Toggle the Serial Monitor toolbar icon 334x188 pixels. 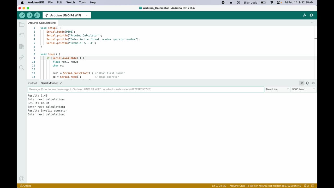click(312, 15)
